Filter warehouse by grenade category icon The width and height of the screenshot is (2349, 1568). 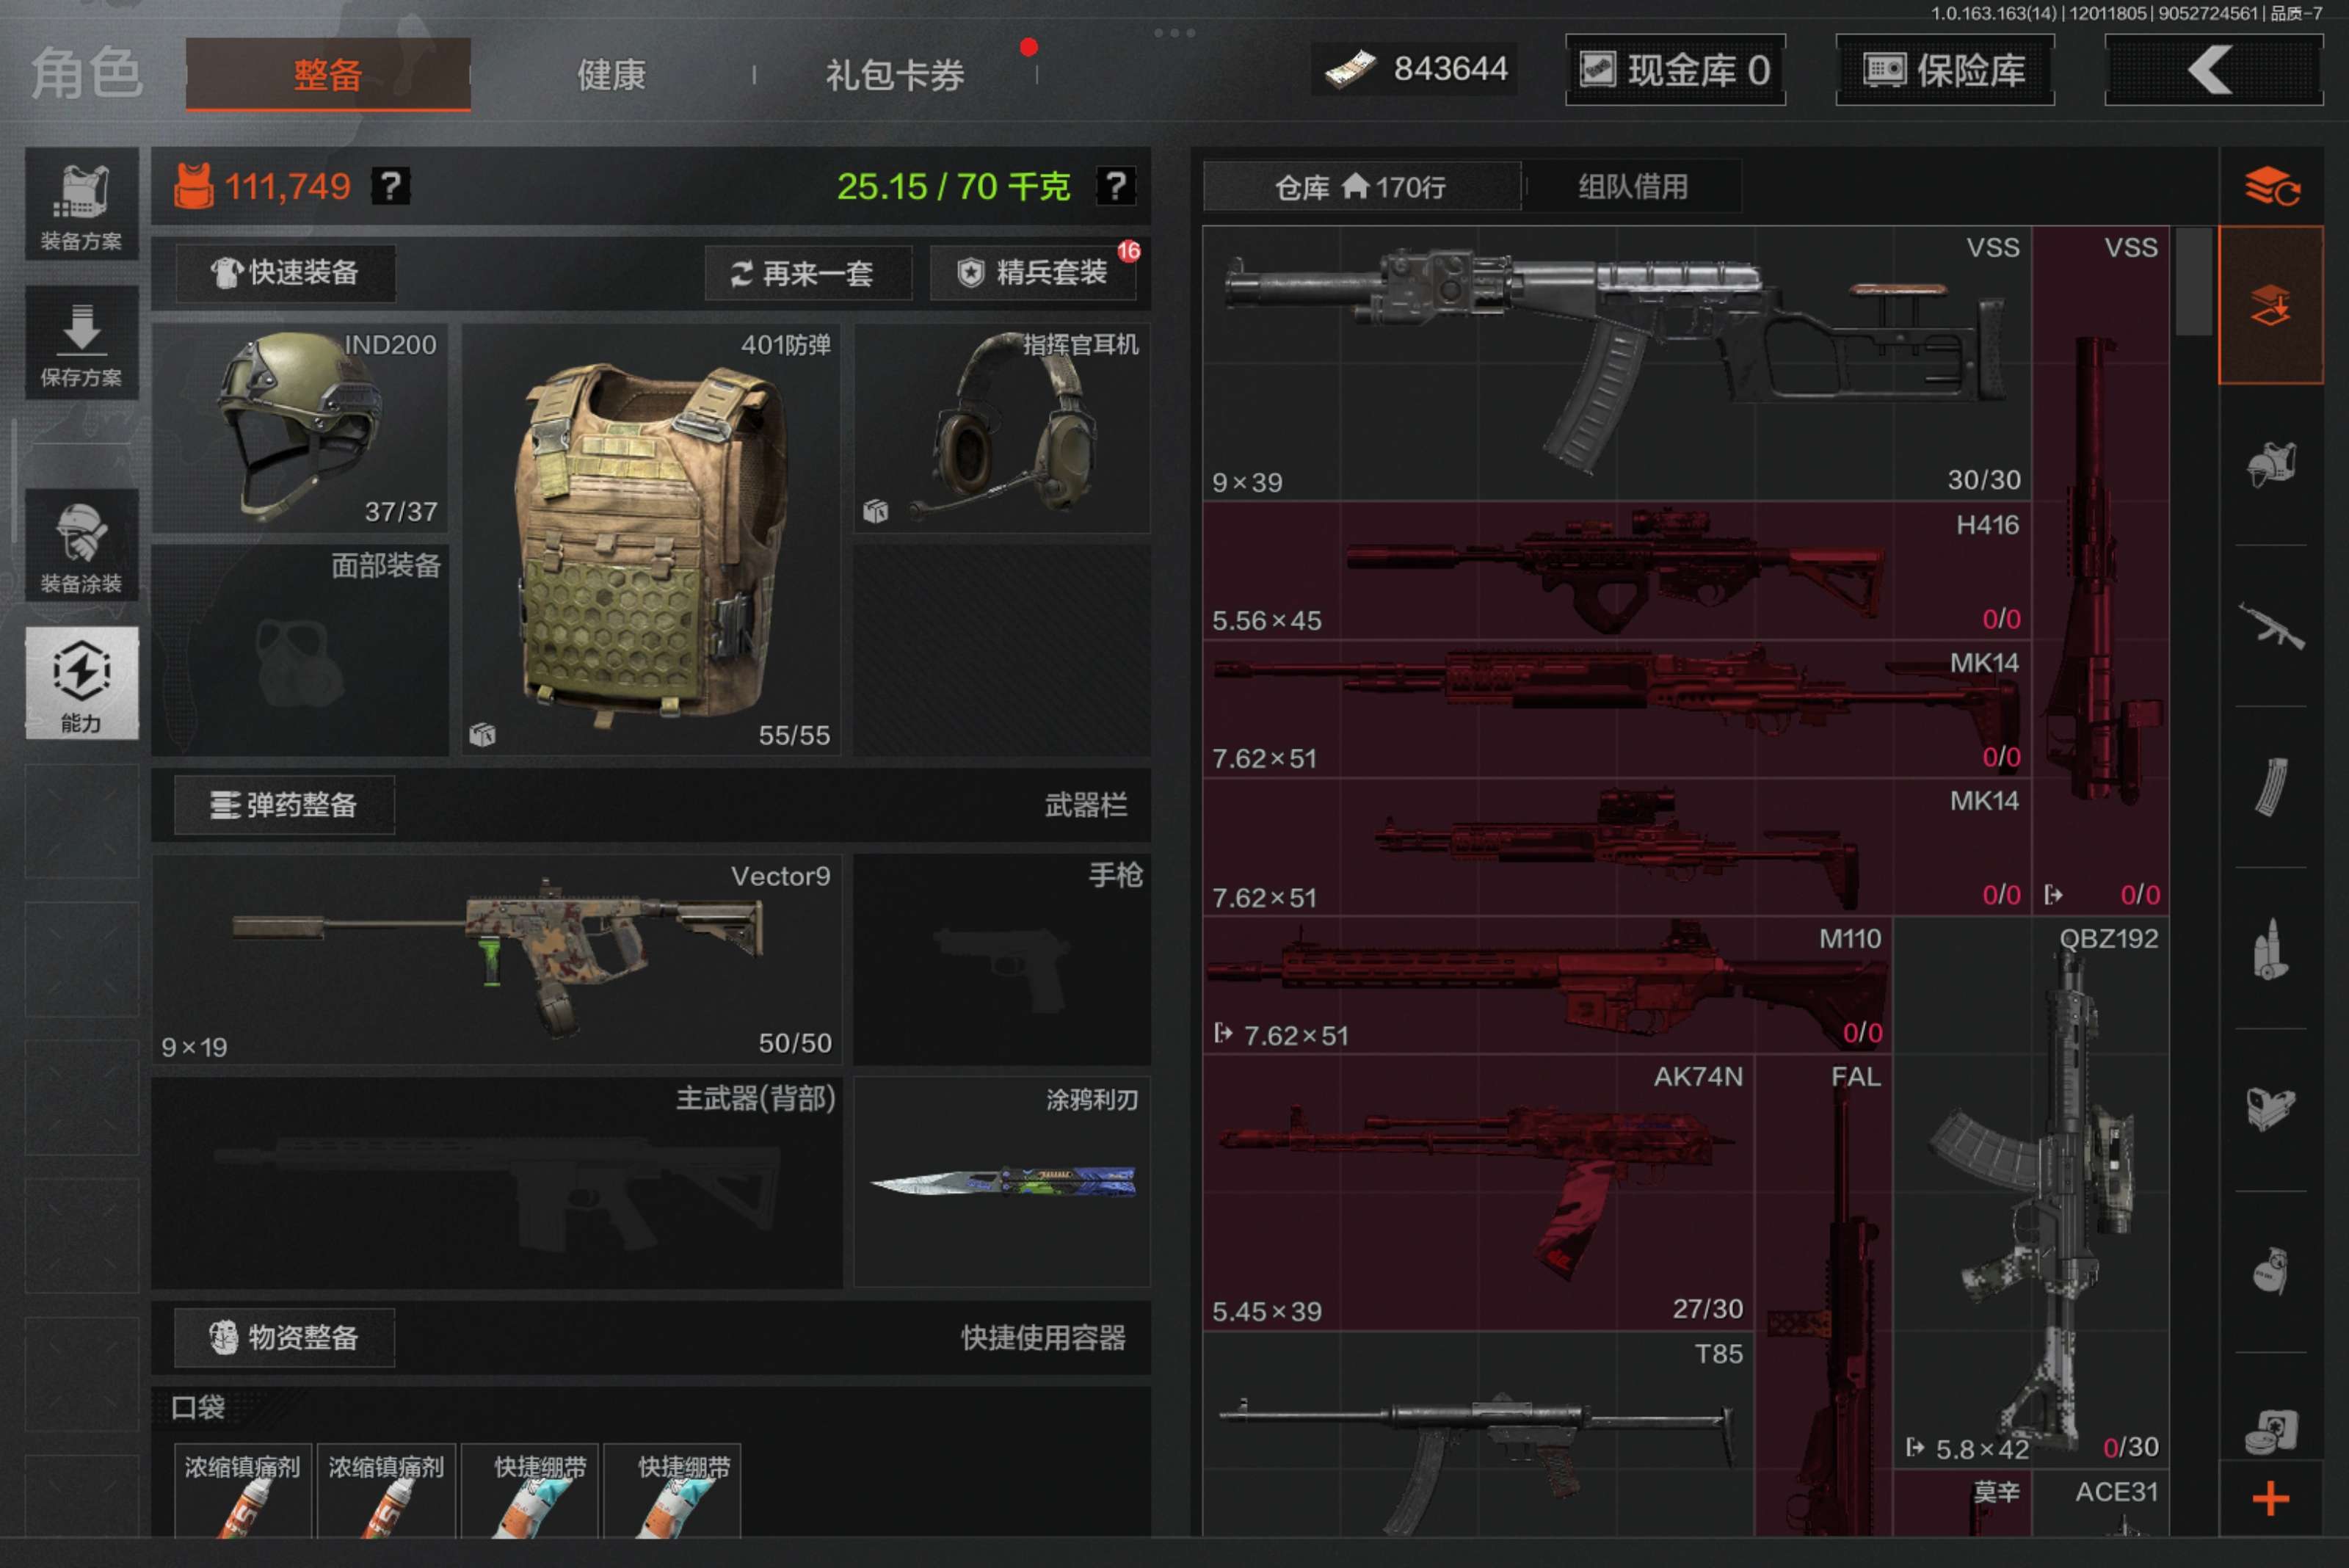[2270, 1272]
